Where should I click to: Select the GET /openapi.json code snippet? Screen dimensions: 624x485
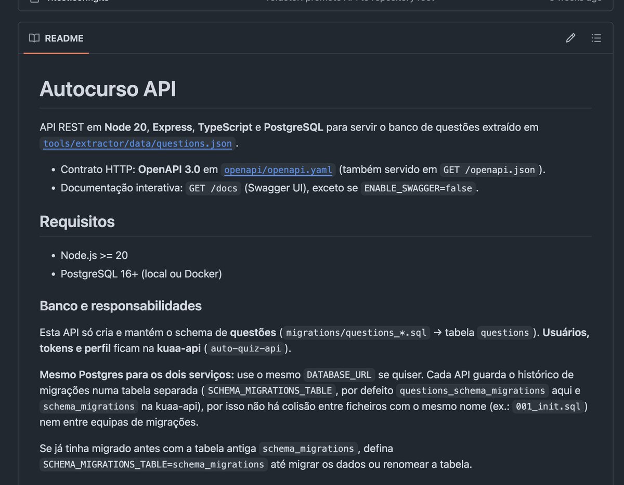[x=489, y=169]
